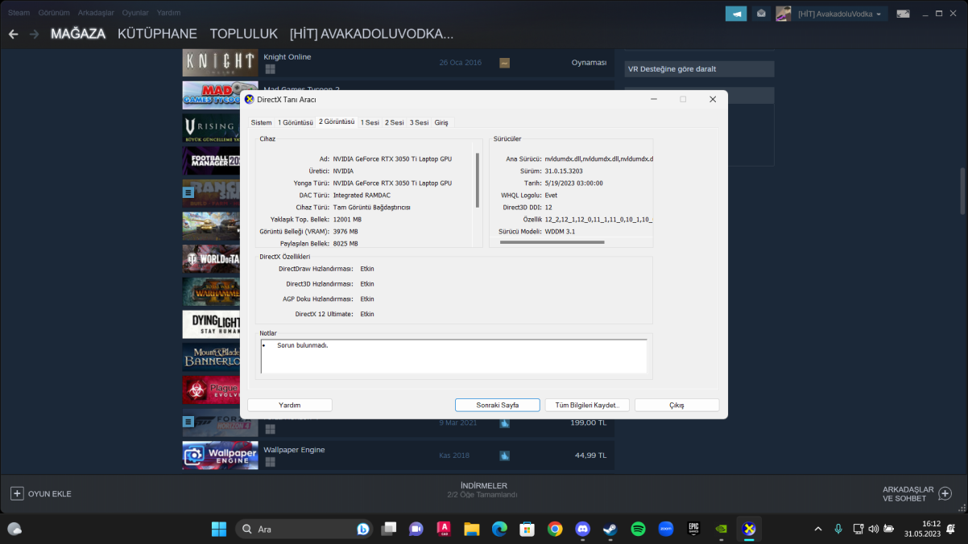
Task: Click the Tüm Bilgileri Kaydet button
Action: (x=587, y=405)
